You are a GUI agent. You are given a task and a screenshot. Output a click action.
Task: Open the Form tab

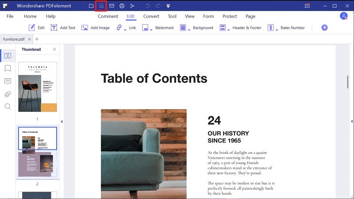[208, 16]
